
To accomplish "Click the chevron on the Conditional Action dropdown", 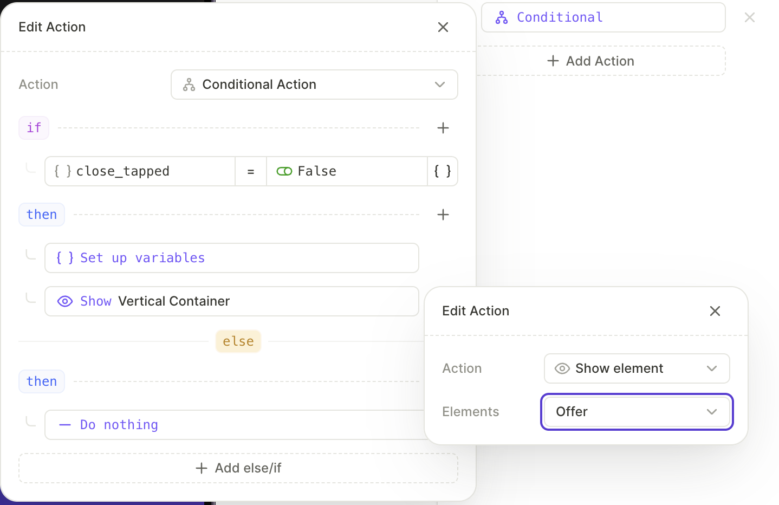I will [440, 85].
